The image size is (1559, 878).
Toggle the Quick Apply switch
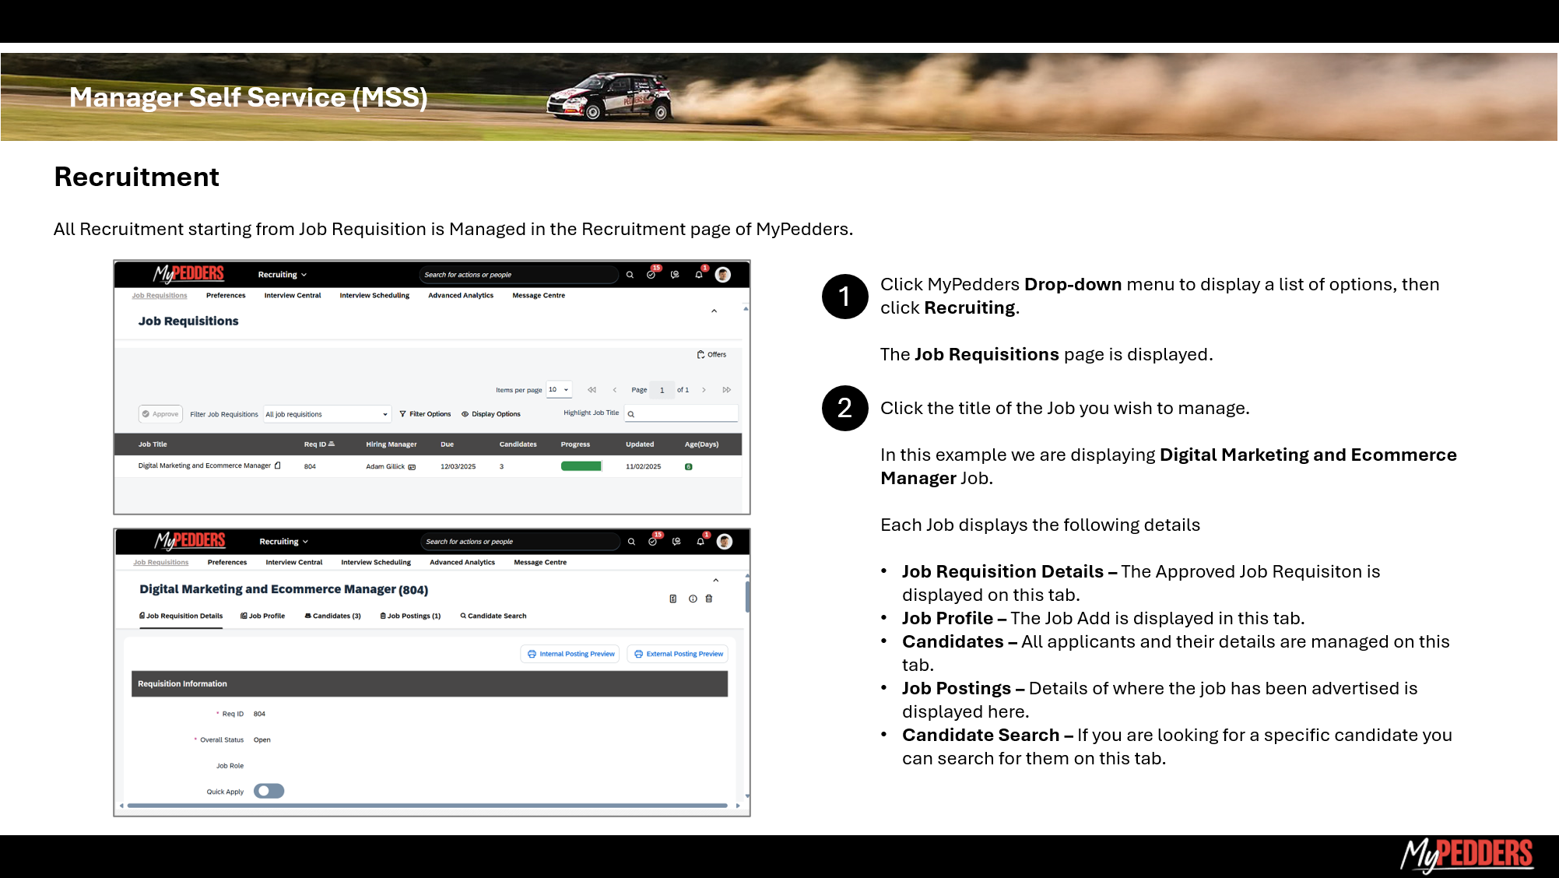[x=269, y=791]
